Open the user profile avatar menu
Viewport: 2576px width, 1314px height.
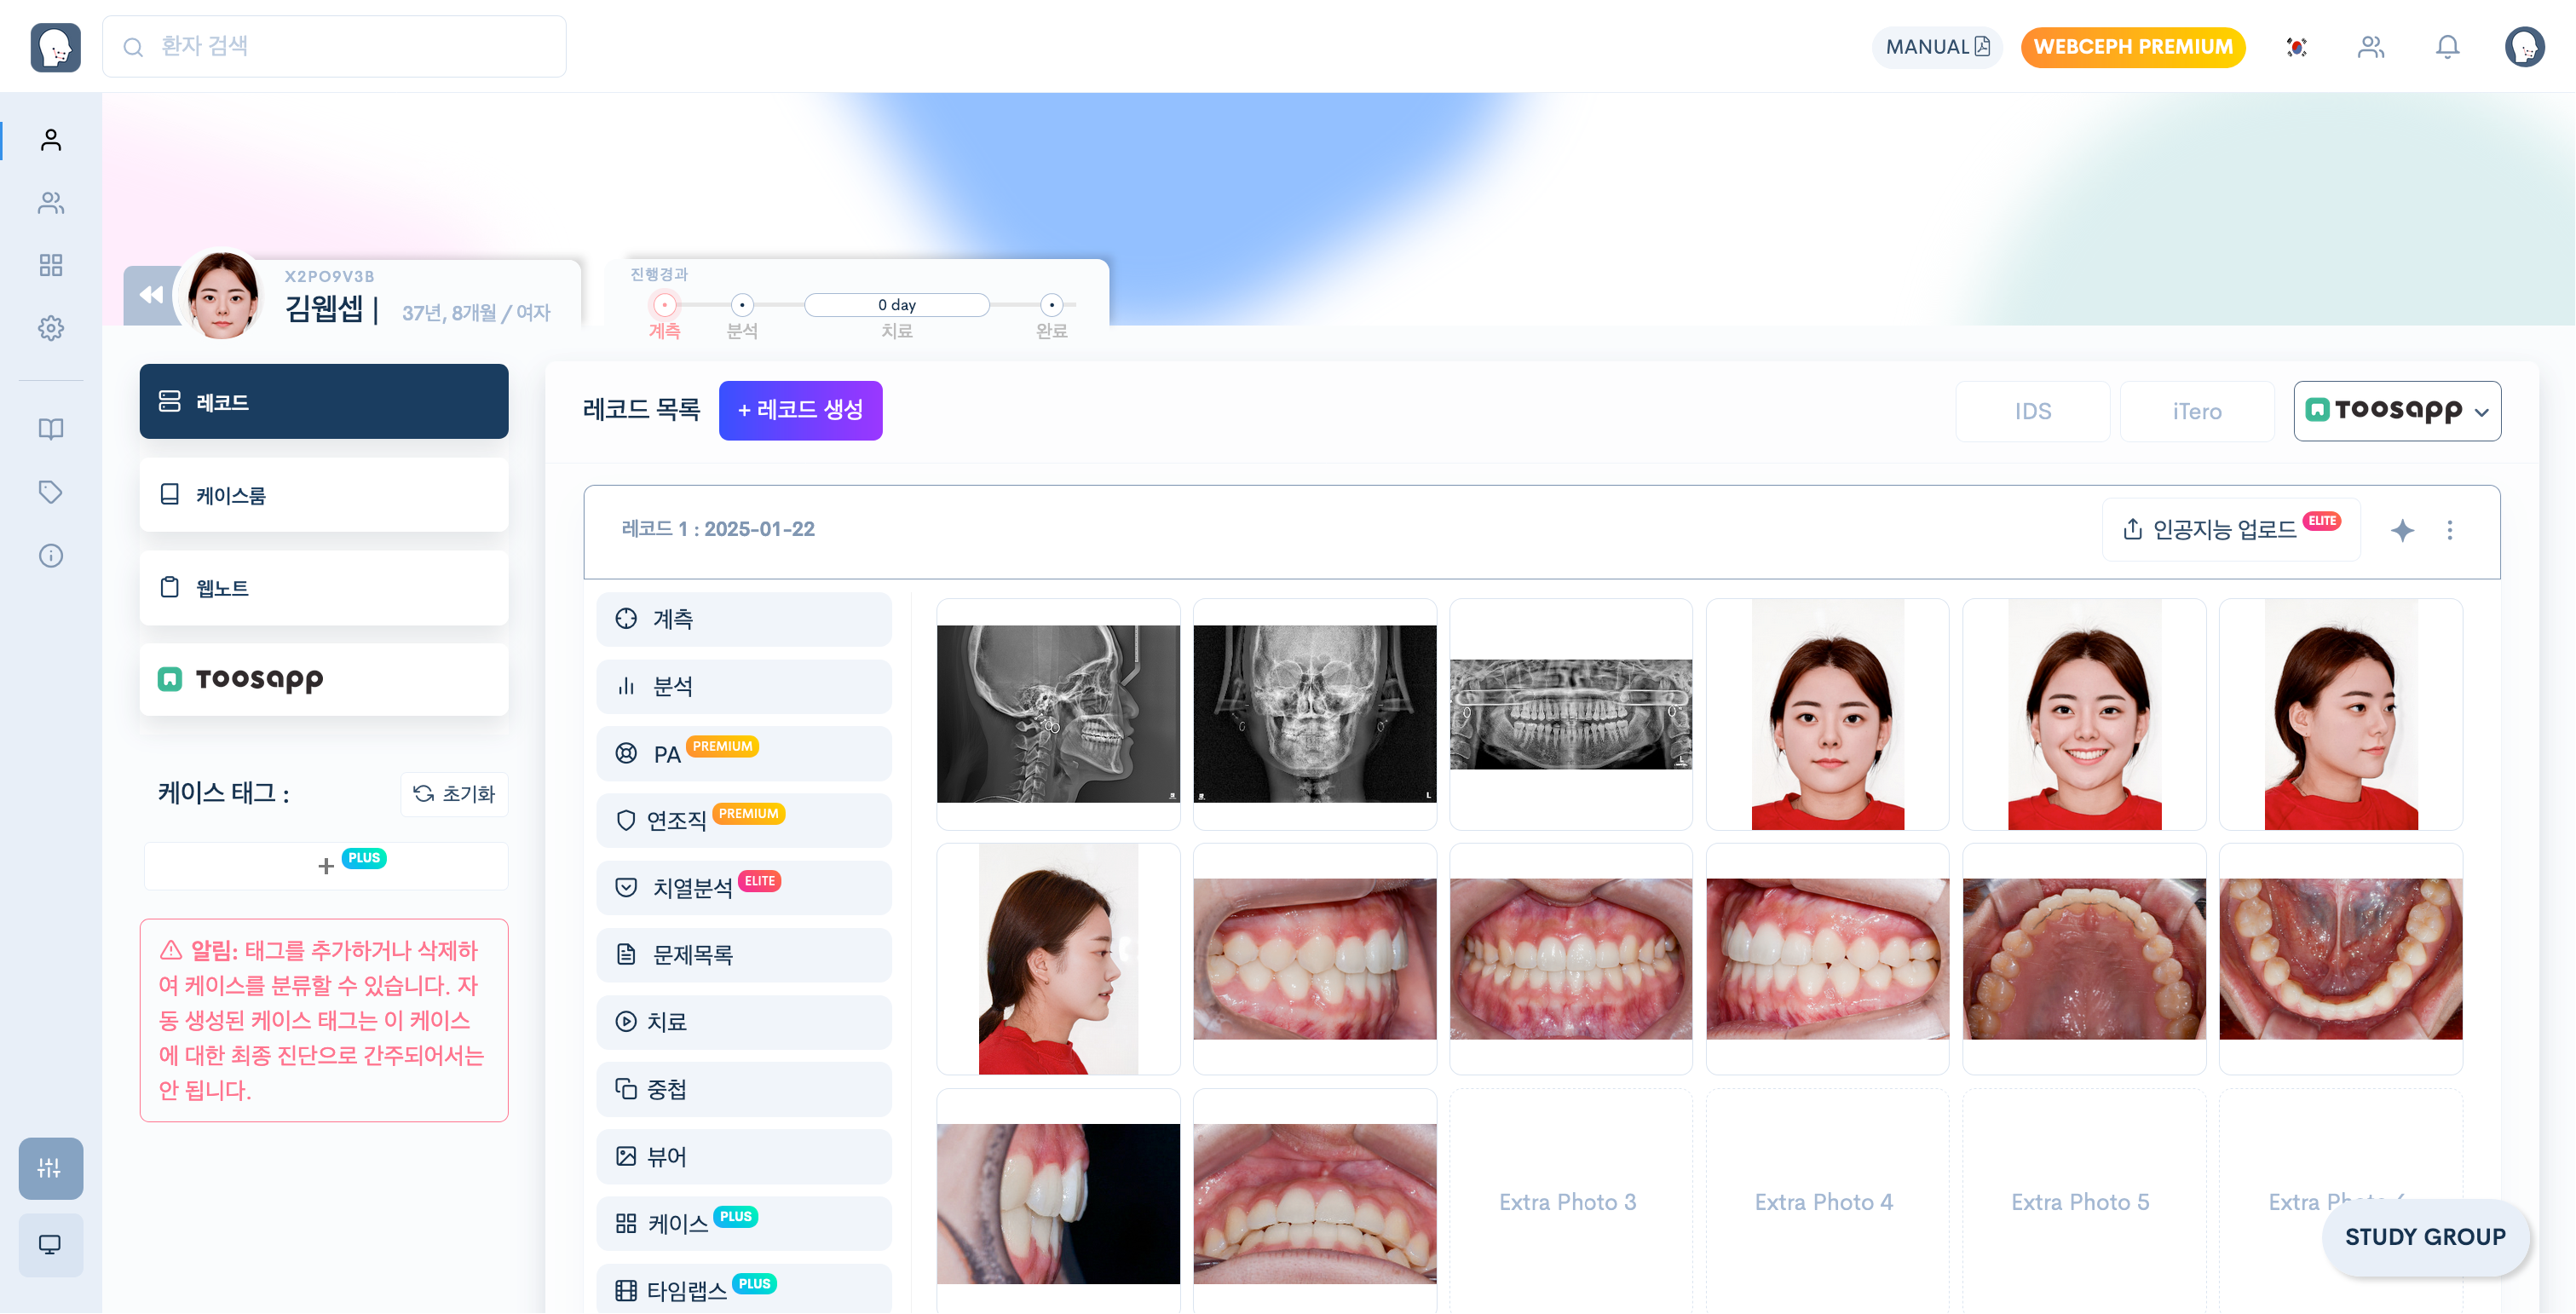(2524, 47)
